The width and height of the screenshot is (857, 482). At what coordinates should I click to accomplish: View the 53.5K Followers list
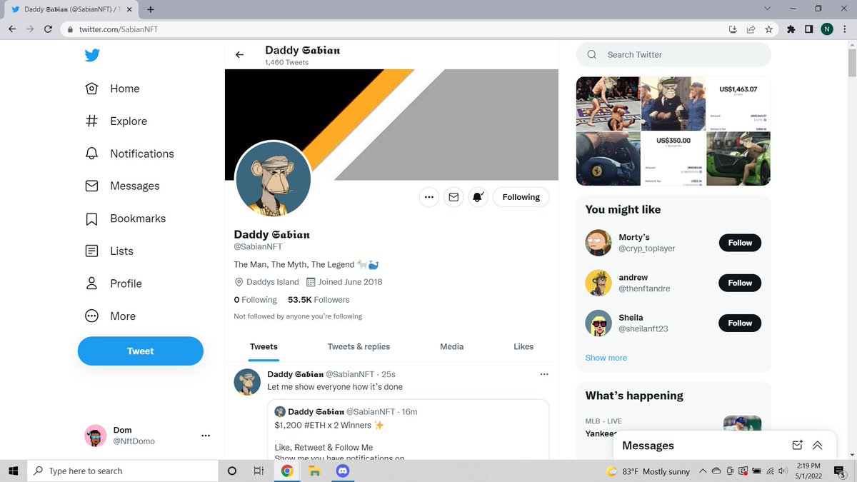319,300
